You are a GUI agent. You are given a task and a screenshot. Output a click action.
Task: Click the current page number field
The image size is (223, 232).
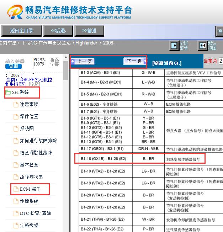coord(221,61)
